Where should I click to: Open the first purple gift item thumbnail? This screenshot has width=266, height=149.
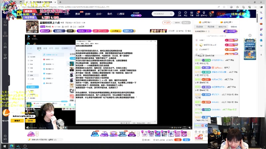point(144,134)
